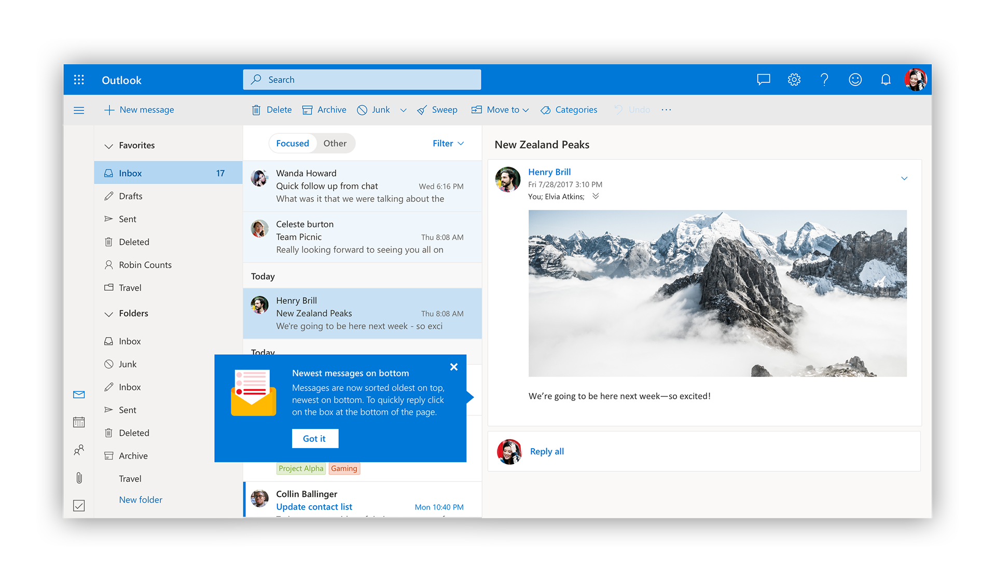Viewport: 996px width, 583px height.
Task: Switch to the Focused tab
Action: (293, 144)
